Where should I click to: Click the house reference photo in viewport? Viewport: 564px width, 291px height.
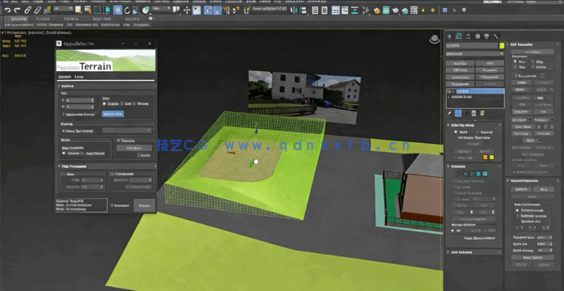click(304, 97)
